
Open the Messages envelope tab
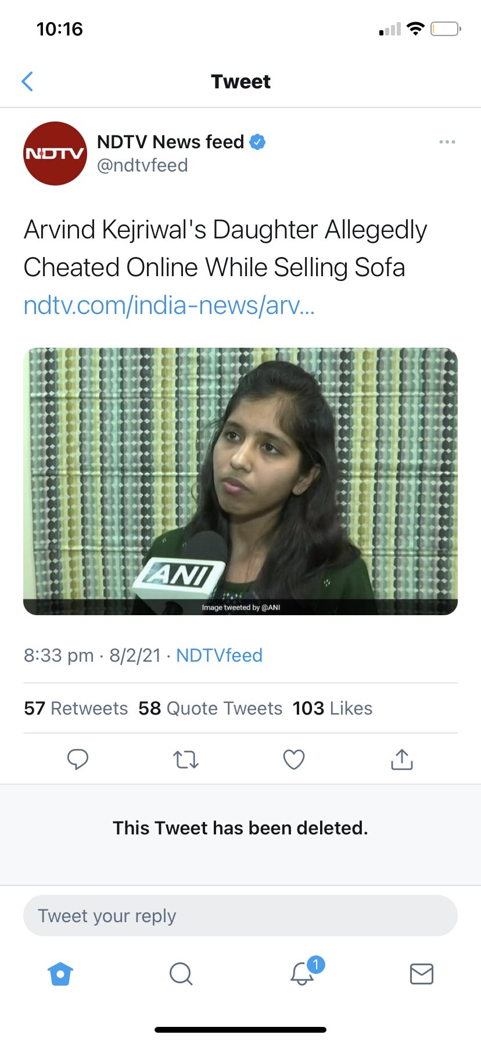[422, 973]
